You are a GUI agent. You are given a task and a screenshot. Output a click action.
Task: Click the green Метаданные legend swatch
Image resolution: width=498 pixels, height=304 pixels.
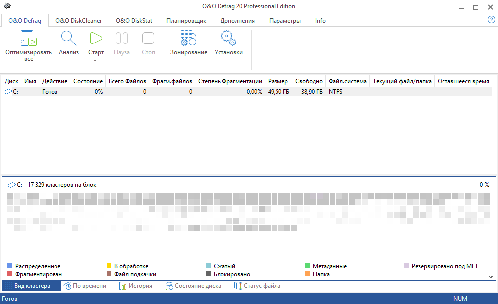coord(307,266)
